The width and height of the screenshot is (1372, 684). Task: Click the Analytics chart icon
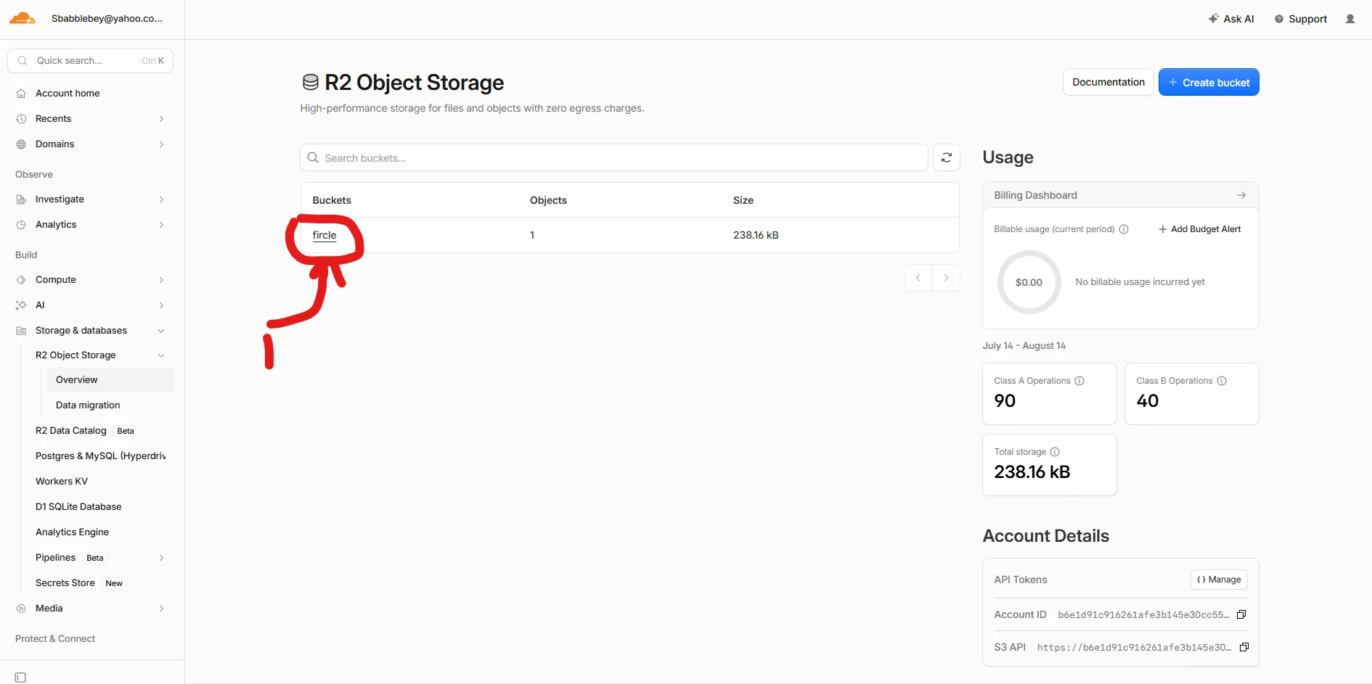[x=21, y=225]
